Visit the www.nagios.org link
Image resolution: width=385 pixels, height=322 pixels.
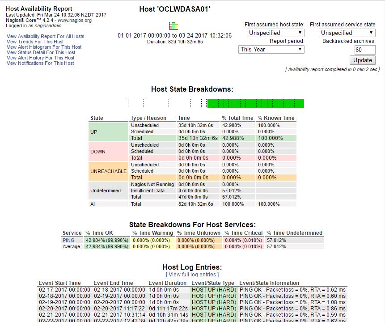[74, 20]
